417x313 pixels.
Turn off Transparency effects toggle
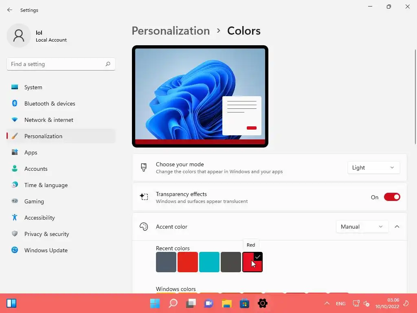point(392,197)
